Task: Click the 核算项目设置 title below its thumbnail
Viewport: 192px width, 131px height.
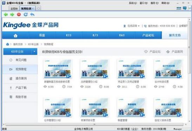Action: tap(88, 120)
